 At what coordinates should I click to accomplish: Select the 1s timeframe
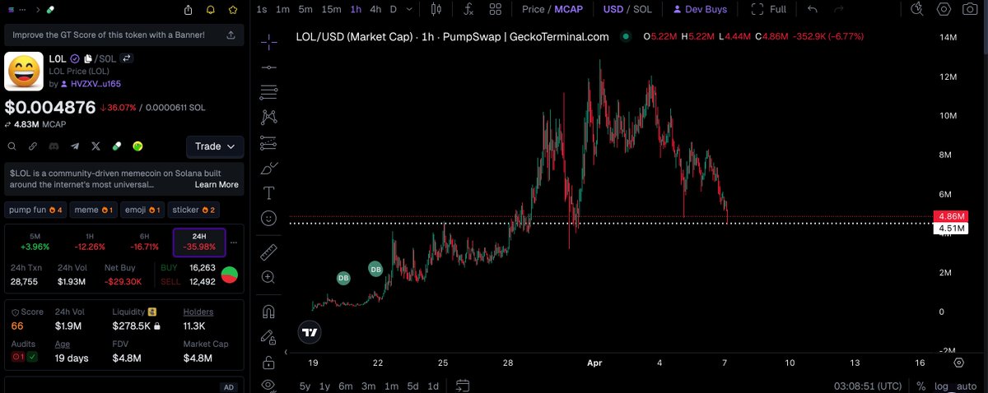click(x=262, y=9)
